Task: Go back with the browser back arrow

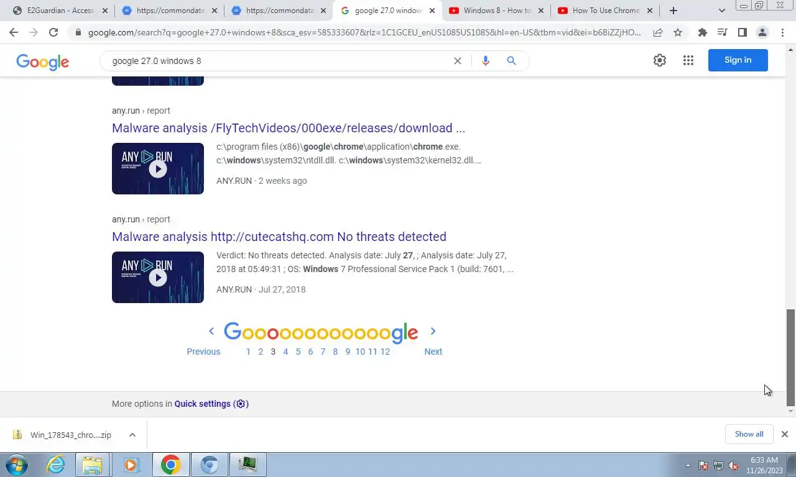Action: click(x=14, y=32)
